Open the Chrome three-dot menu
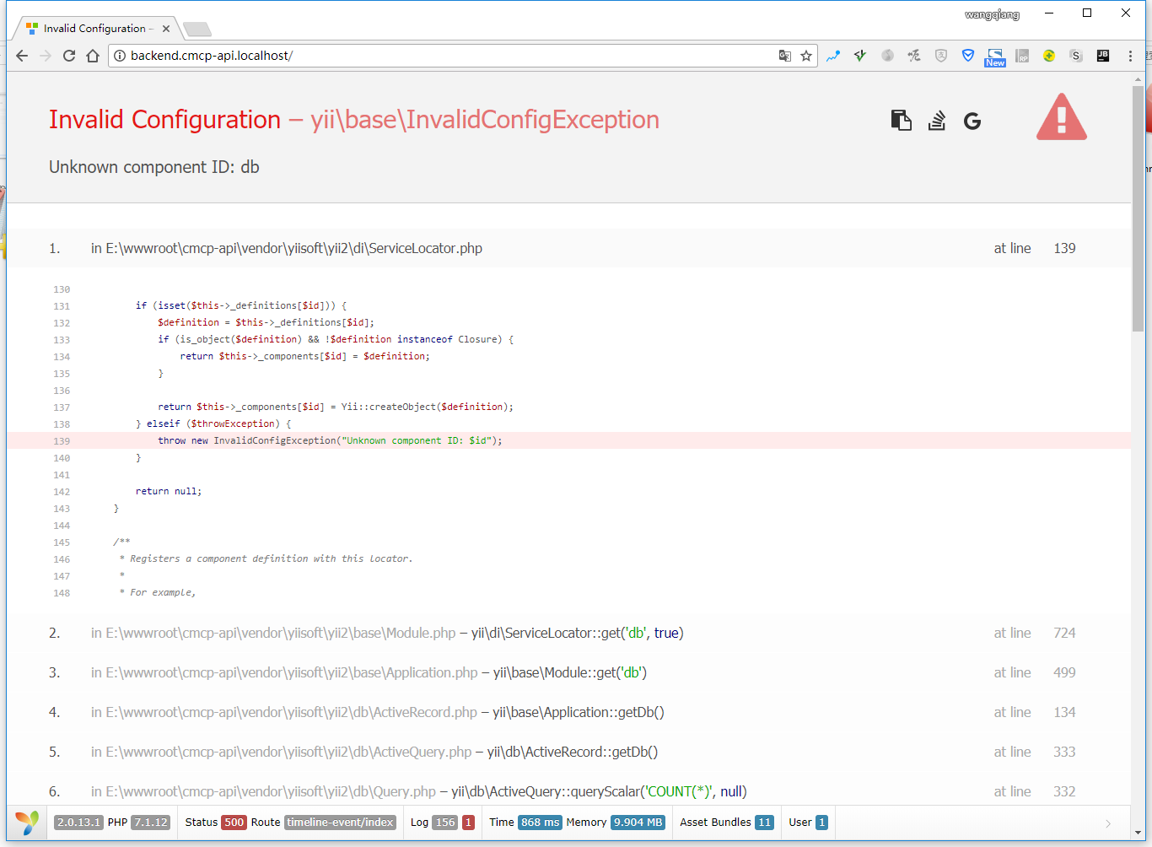Viewport: 1152px width, 847px height. click(1130, 56)
